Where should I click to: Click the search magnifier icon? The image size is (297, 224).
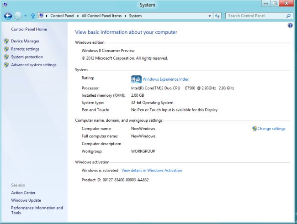(x=288, y=16)
